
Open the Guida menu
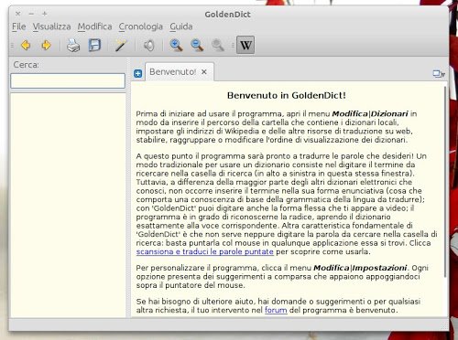point(181,27)
